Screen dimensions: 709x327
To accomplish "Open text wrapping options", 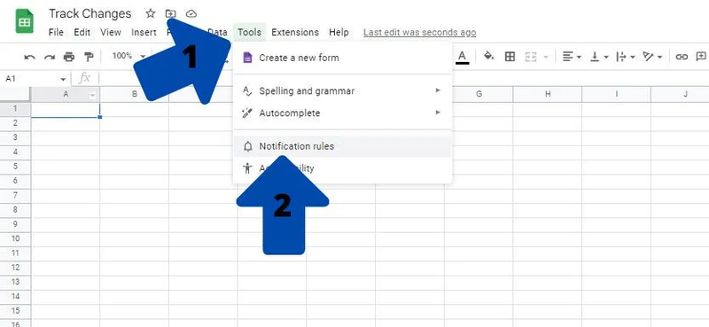I will (x=622, y=57).
